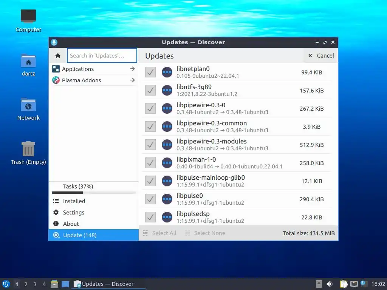Open Tasks (37%) progress view
Screen dimensions: 387x290
point(94,188)
